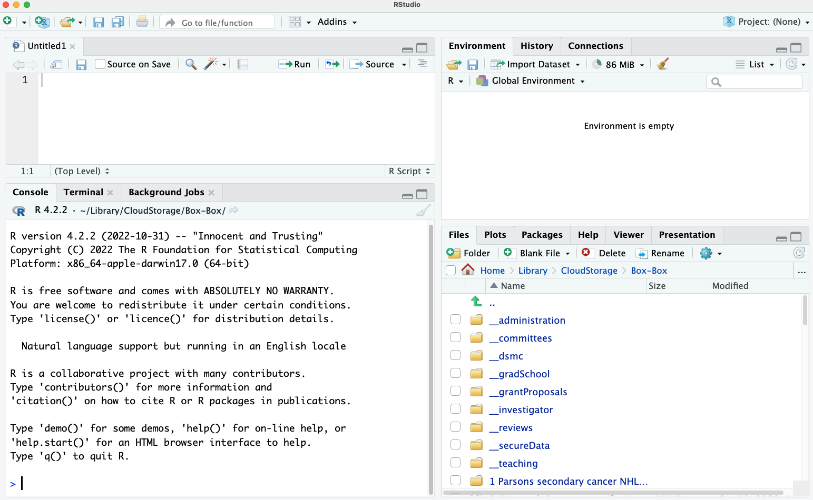This screenshot has width=813, height=500.
Task: Check the __grantProposals folder checkbox
Action: coord(456,391)
